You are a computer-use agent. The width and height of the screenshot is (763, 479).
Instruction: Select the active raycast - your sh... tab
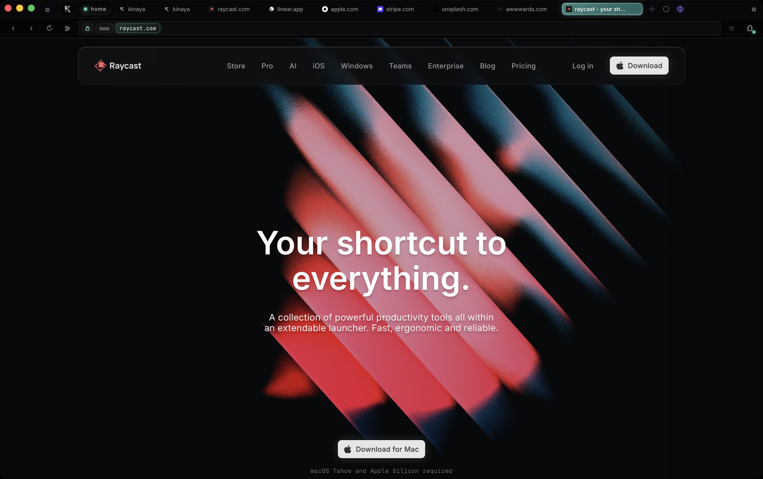click(x=602, y=9)
